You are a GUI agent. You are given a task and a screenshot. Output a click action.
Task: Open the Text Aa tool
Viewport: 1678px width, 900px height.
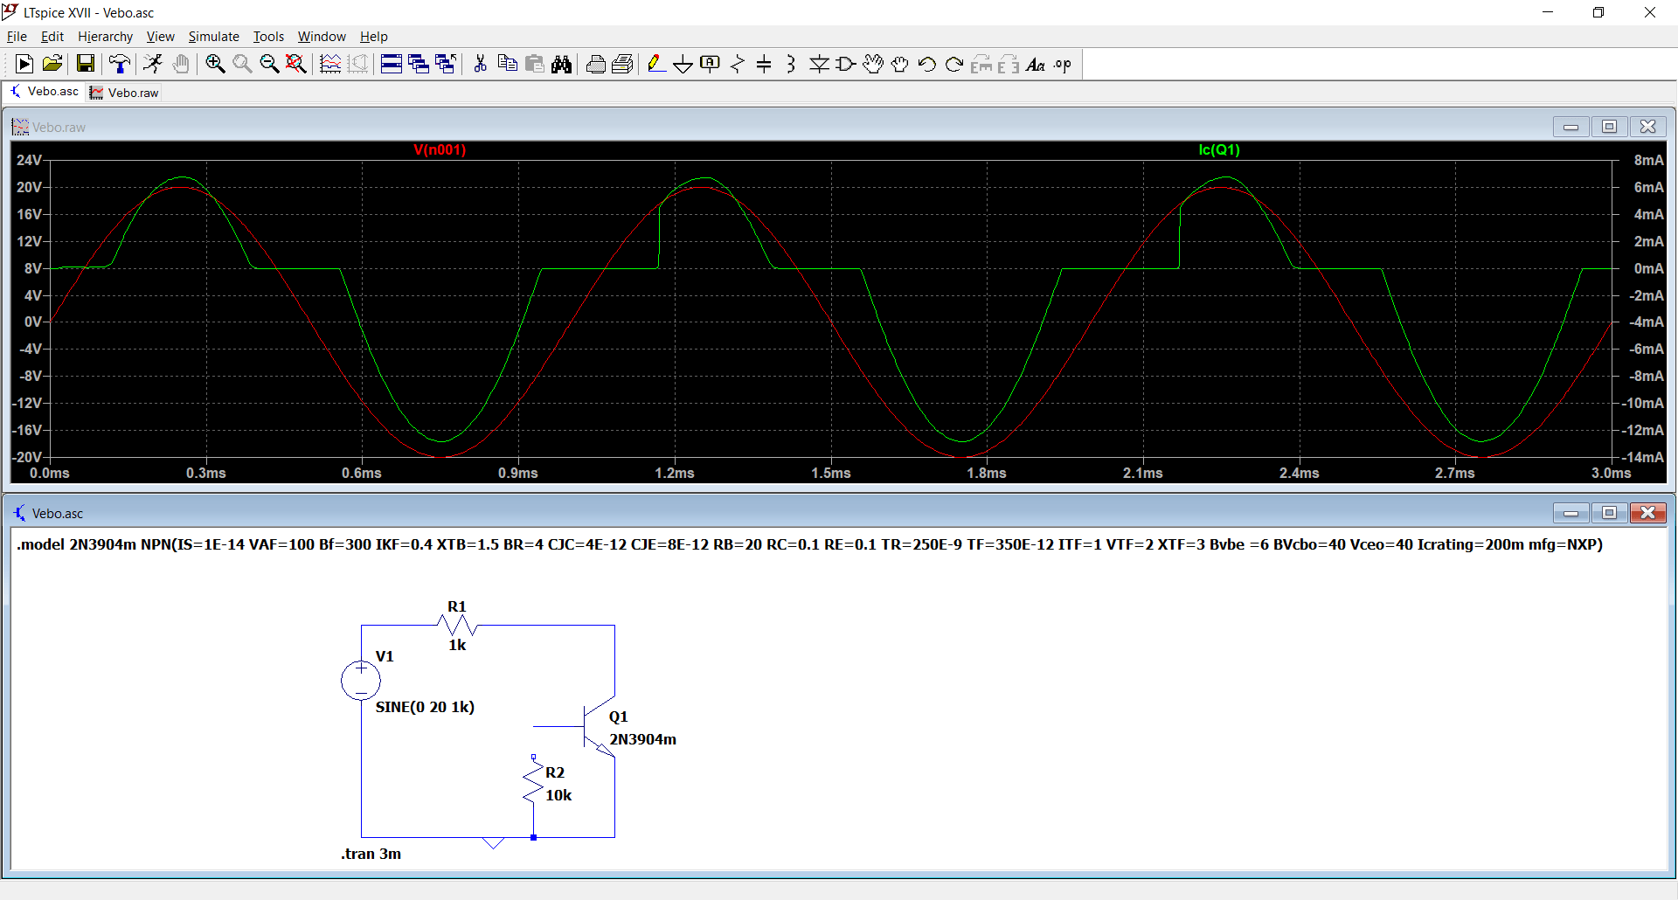click(1036, 64)
